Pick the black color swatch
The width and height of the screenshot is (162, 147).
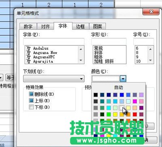(96, 95)
